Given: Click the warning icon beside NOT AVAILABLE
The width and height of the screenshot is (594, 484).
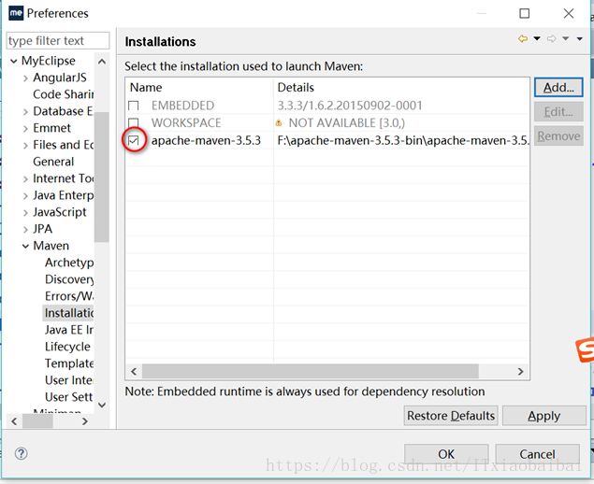Looking at the screenshot, I should tap(279, 123).
